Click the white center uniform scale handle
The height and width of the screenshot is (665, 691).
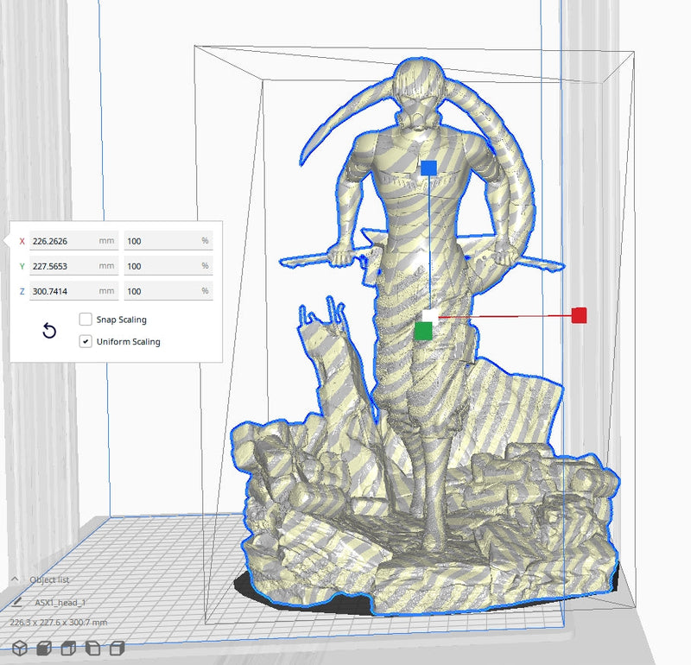430,316
